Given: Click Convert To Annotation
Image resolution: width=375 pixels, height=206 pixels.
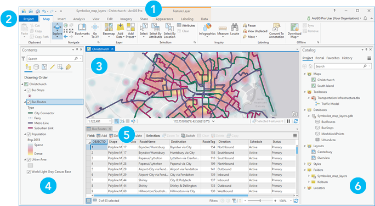Looking at the screenshot, I should (x=276, y=31).
